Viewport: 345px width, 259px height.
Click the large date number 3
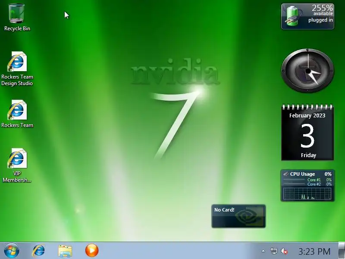307,136
